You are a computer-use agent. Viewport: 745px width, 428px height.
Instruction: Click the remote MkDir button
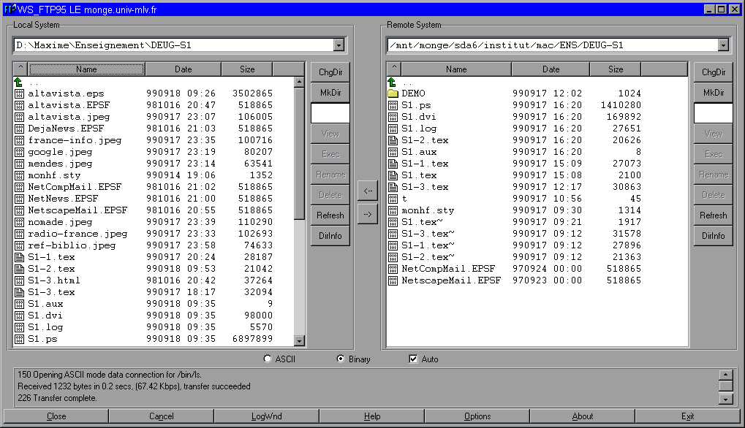713,93
